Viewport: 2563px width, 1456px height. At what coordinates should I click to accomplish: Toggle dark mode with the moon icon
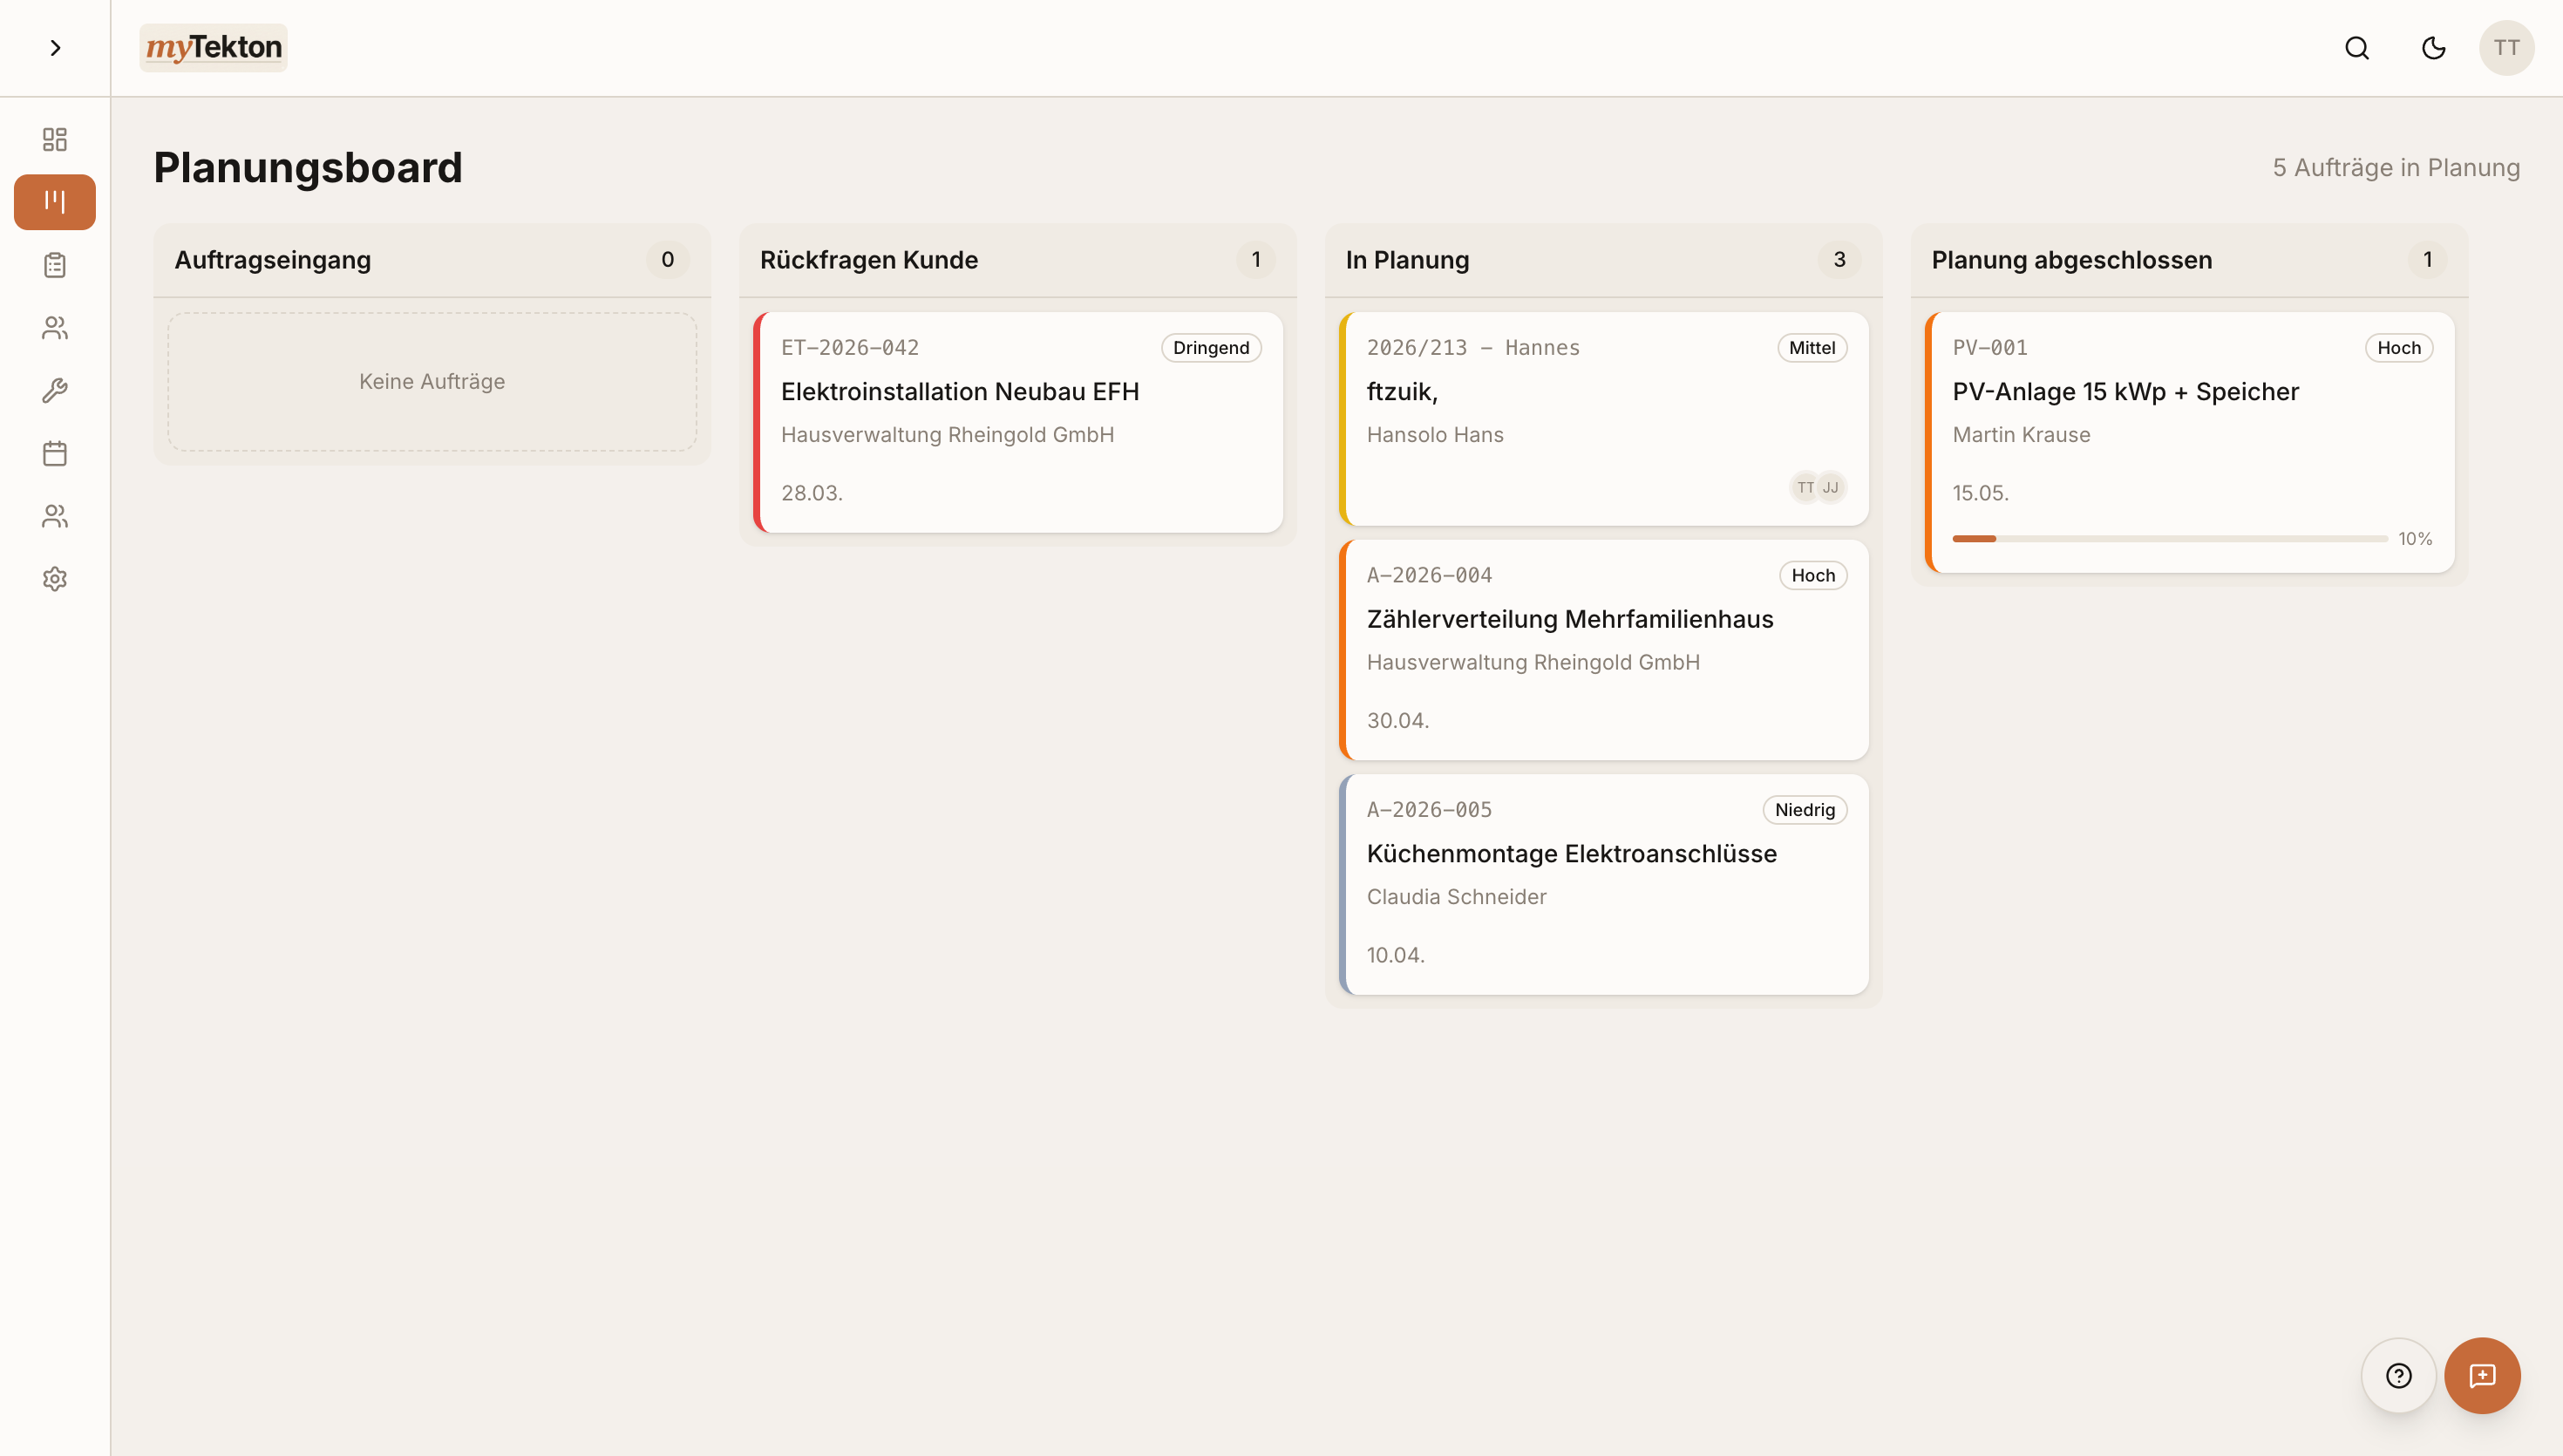pos(2433,47)
